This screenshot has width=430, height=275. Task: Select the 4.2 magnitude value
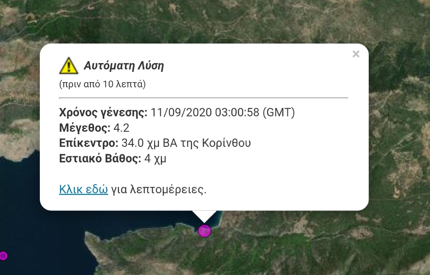click(x=121, y=128)
